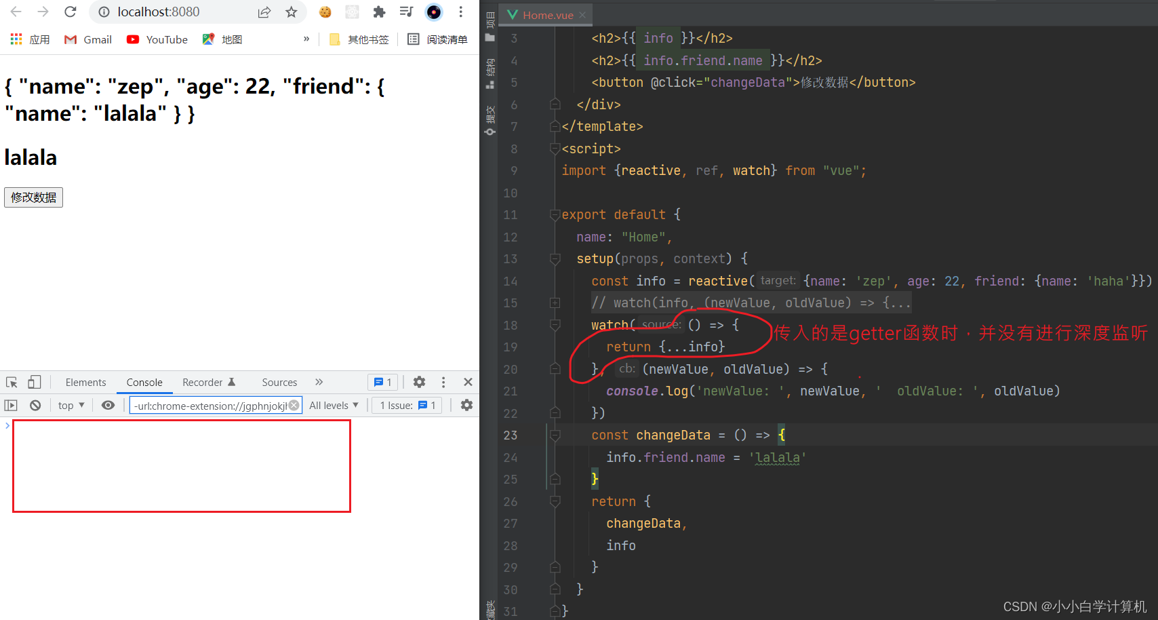1158x620 pixels.
Task: Open the Extensions puzzle icon
Action: tap(380, 12)
